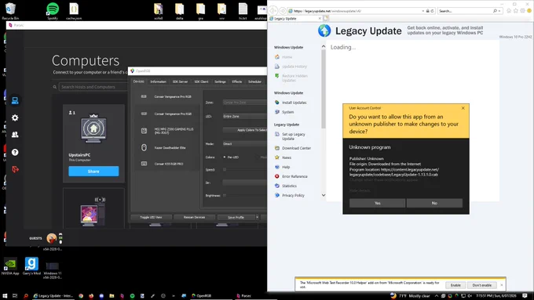This screenshot has width=534, height=300.
Task: Expand the Save Profile dropdown arrow
Action: click(257, 217)
